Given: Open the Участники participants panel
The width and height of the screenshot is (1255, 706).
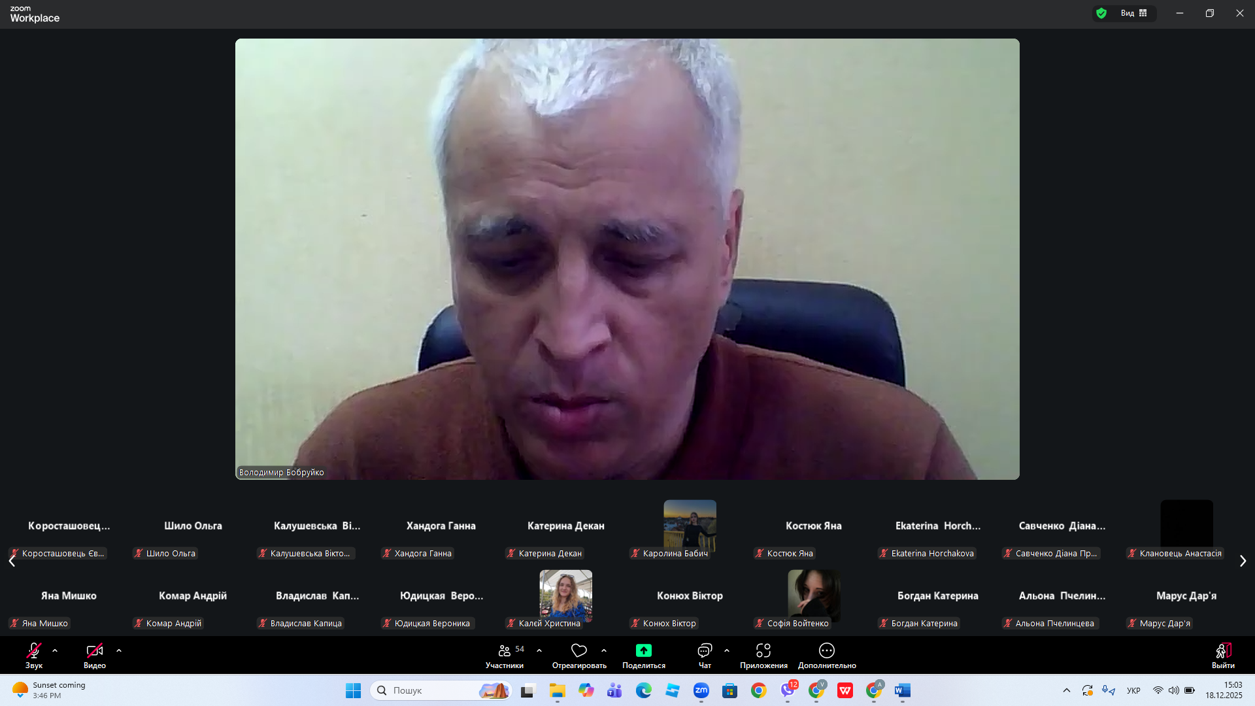Looking at the screenshot, I should [x=504, y=651].
